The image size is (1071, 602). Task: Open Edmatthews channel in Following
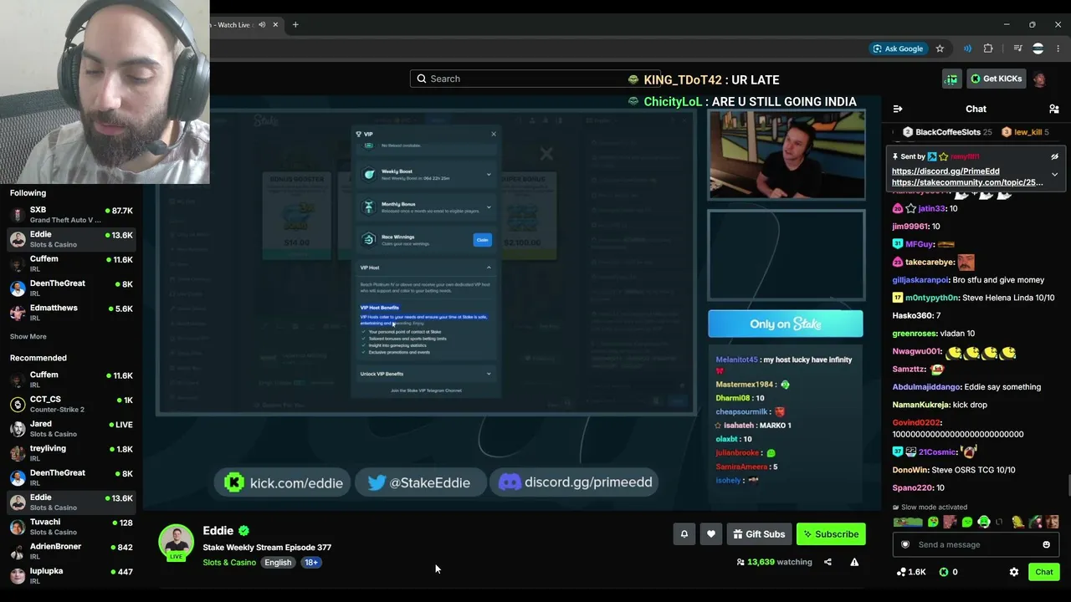click(71, 313)
